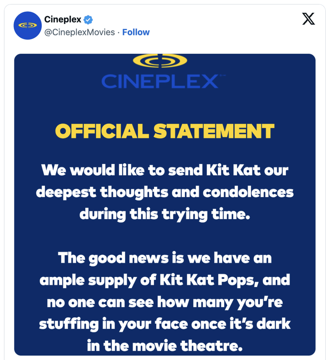Viewport: 329px width, 360px height.
Task: Click the "in the movie theatre." line
Action: click(x=164, y=346)
